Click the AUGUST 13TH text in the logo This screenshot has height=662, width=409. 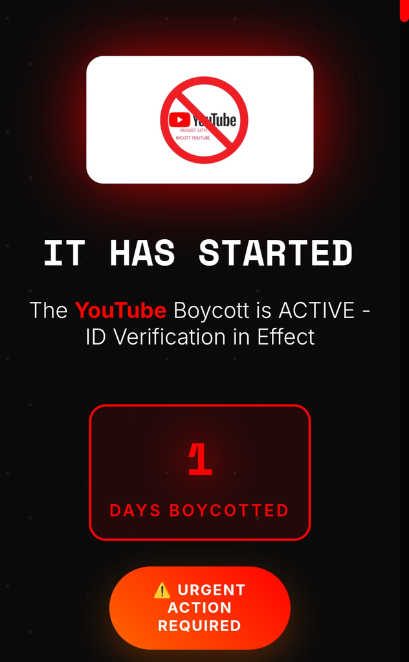[x=193, y=131]
